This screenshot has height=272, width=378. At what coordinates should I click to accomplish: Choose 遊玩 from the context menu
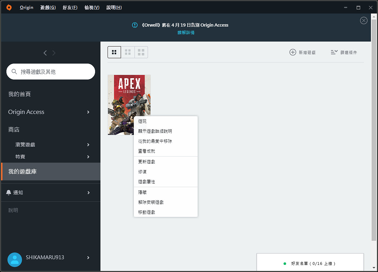click(x=142, y=121)
